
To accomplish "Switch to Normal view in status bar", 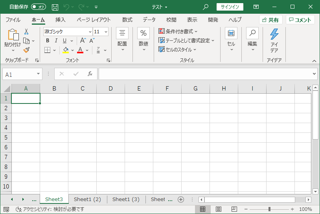I will click(x=202, y=209).
